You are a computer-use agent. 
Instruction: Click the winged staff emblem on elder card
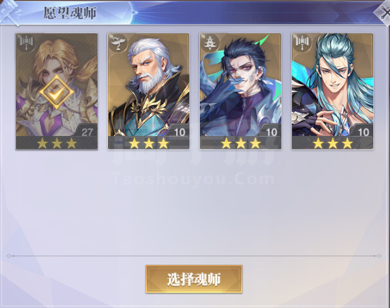click(x=118, y=42)
